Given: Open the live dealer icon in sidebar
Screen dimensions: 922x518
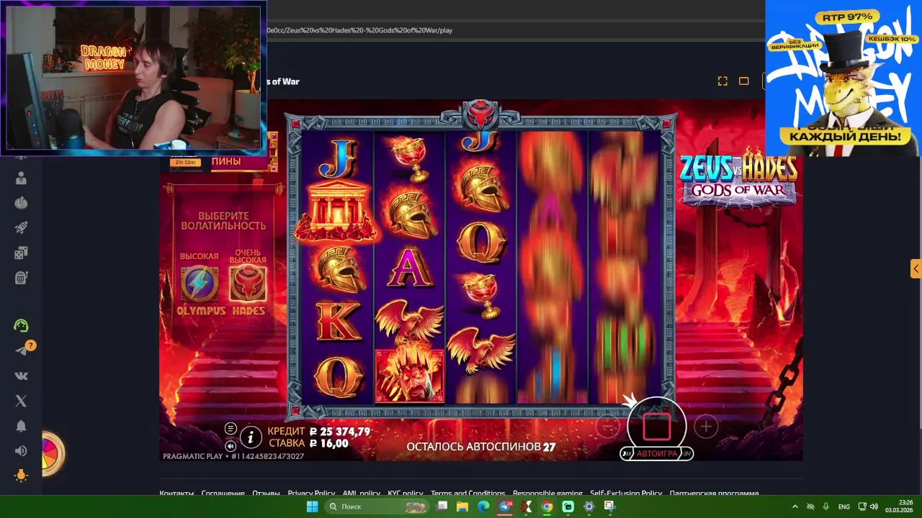Looking at the screenshot, I should click(x=21, y=178).
